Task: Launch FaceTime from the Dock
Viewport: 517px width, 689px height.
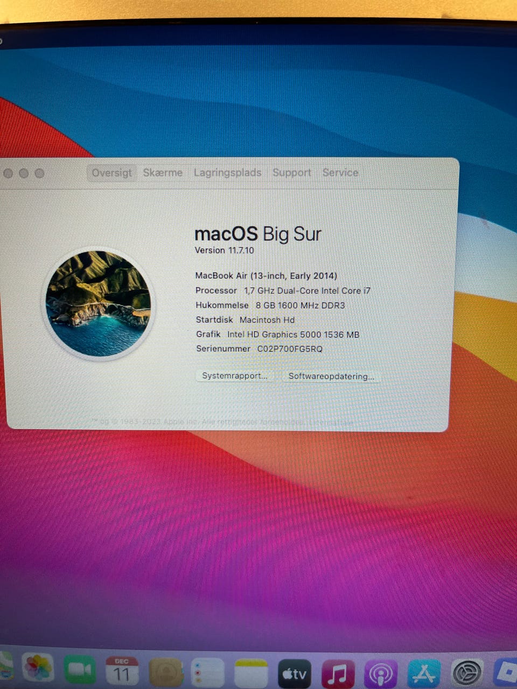Action: coord(80,671)
